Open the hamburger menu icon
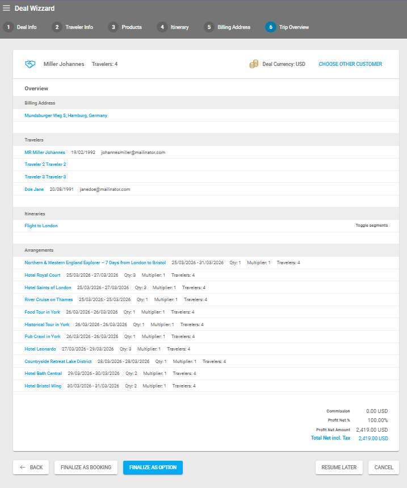The image size is (407, 488). pos(7,8)
